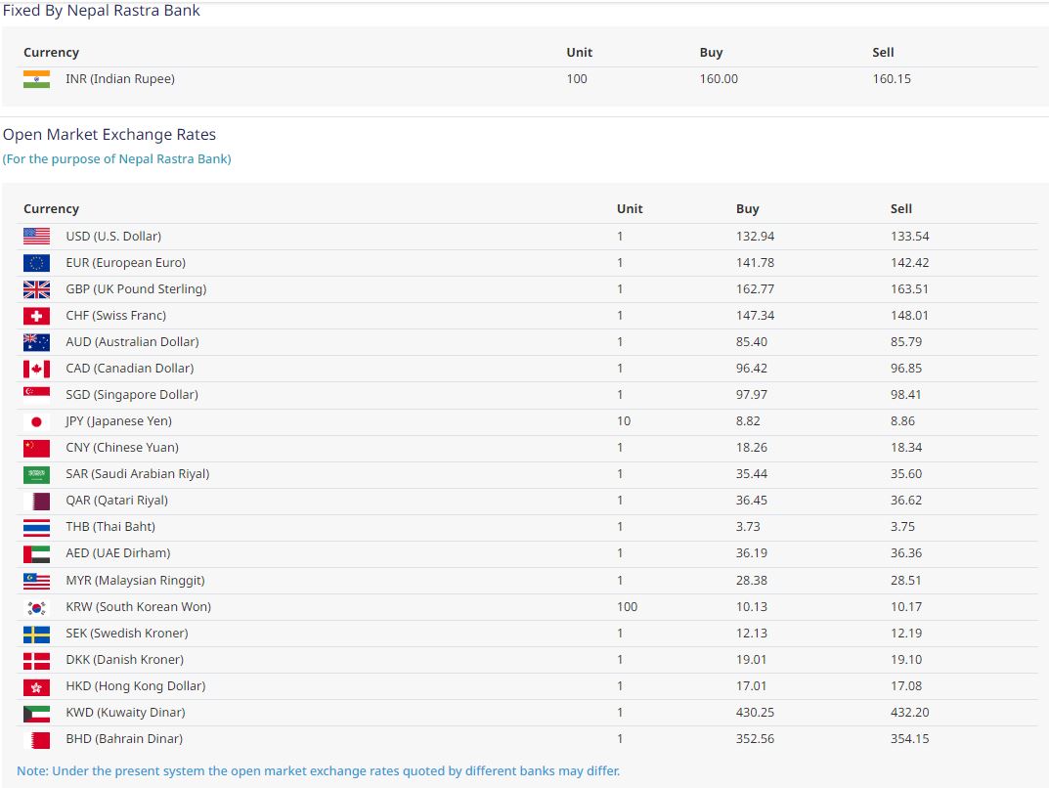This screenshot has width=1049, height=788.
Task: Click 'For the purpose of Nepal Rastra Bank' text
Action: (x=116, y=158)
